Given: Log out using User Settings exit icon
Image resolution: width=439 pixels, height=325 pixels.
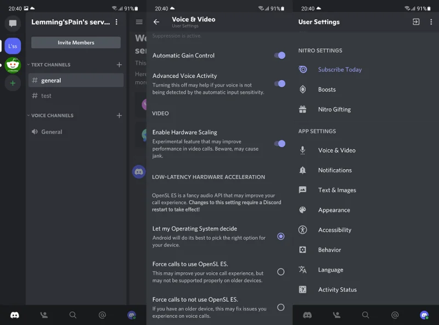Looking at the screenshot, I should coord(416,22).
